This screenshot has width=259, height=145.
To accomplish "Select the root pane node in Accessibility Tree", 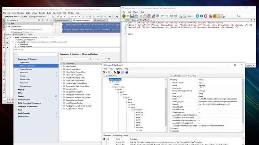I will 115,82.
